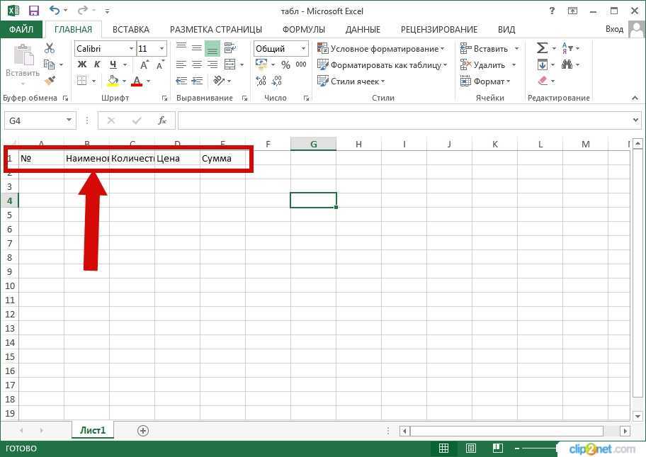
Task: Decrease indent in cell
Action: point(181,80)
